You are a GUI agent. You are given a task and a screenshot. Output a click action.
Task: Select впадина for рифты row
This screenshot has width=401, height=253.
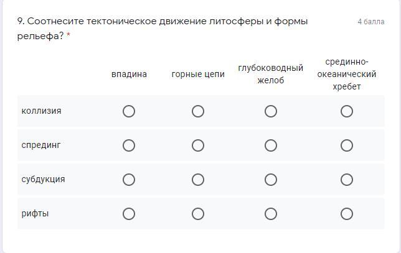[x=129, y=214]
